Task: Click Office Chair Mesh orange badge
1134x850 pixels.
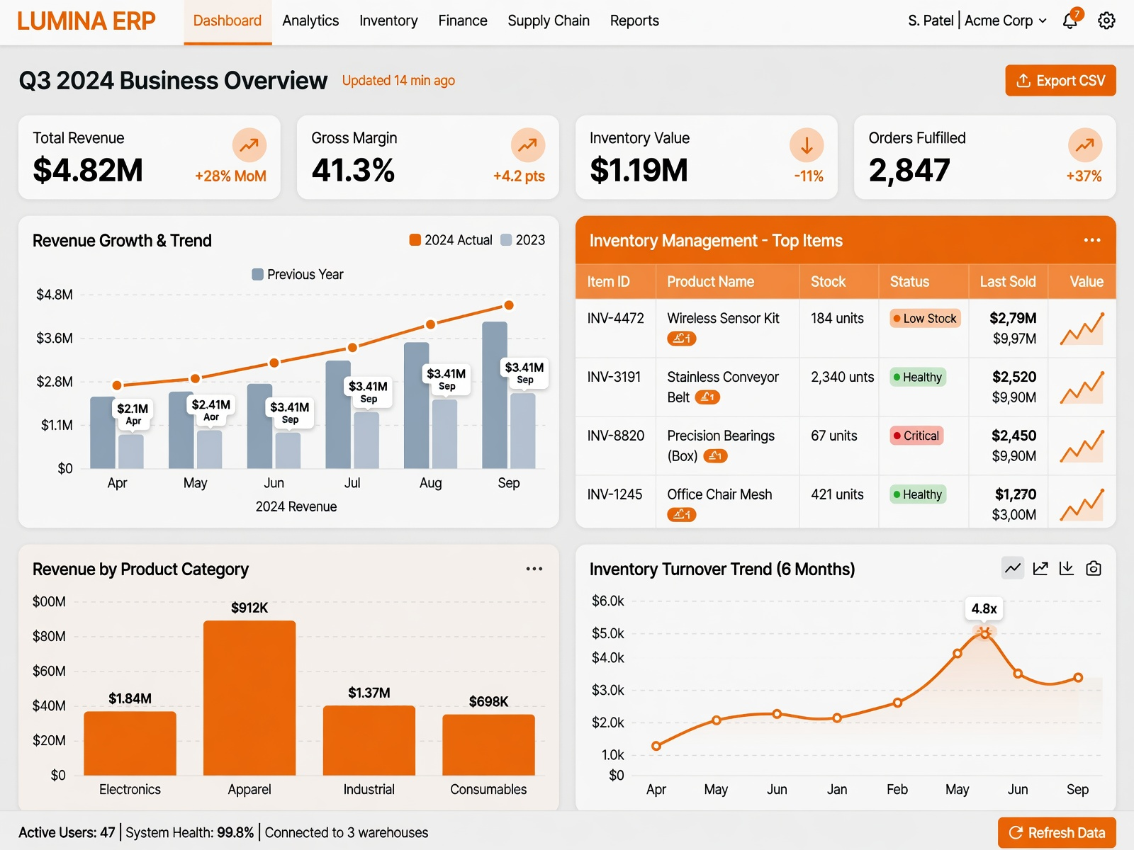Action: click(x=682, y=515)
